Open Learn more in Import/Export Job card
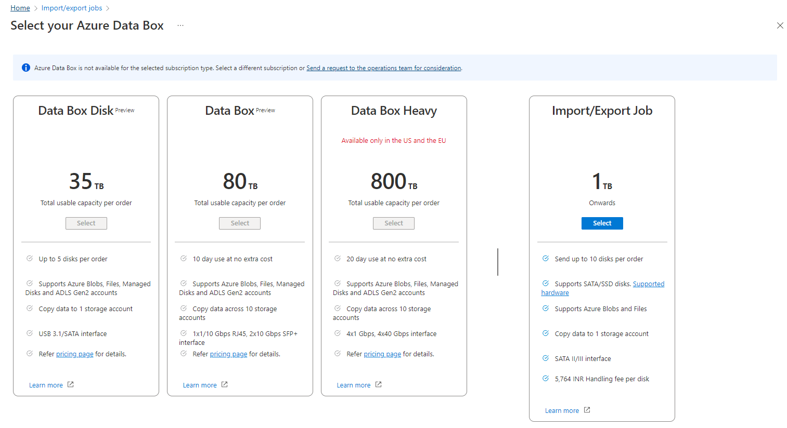This screenshot has width=787, height=428. [x=562, y=411]
